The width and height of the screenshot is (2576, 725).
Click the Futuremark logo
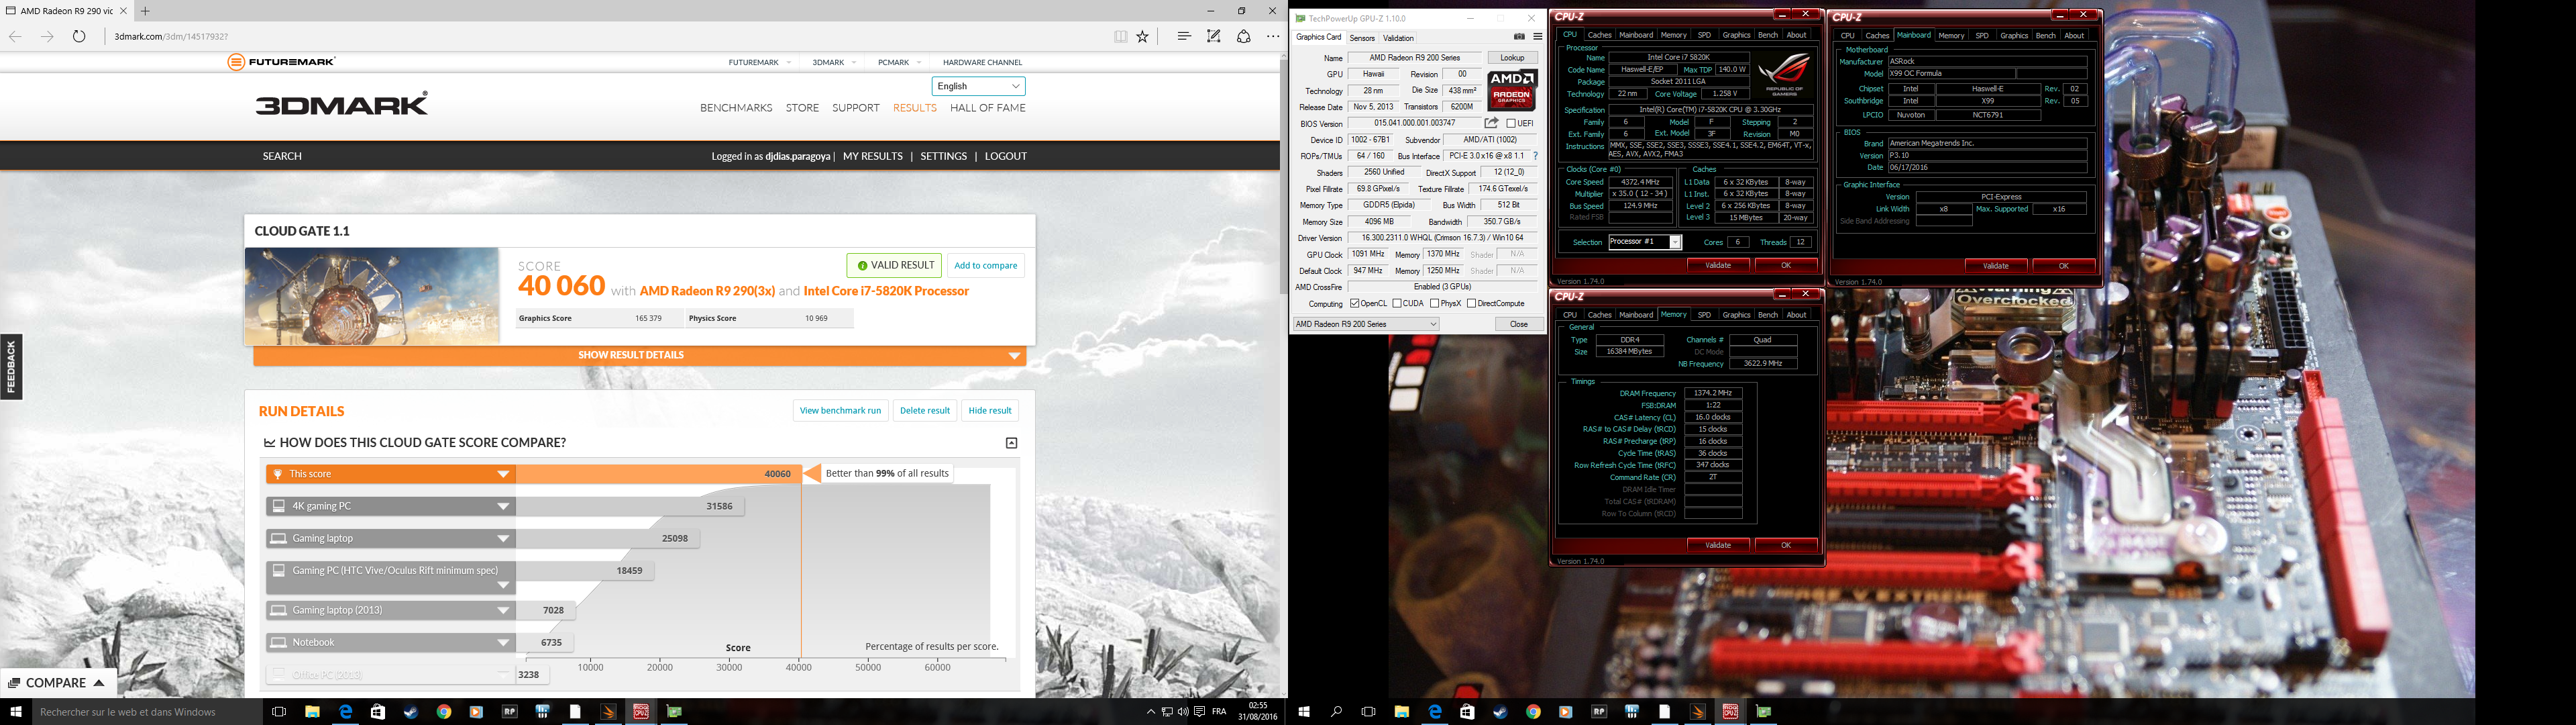(x=281, y=62)
